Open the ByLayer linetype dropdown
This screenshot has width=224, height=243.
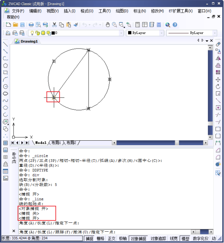tap(215, 33)
